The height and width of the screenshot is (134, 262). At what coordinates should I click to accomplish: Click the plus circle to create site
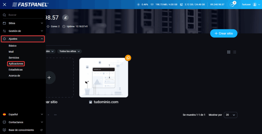tap(49, 77)
